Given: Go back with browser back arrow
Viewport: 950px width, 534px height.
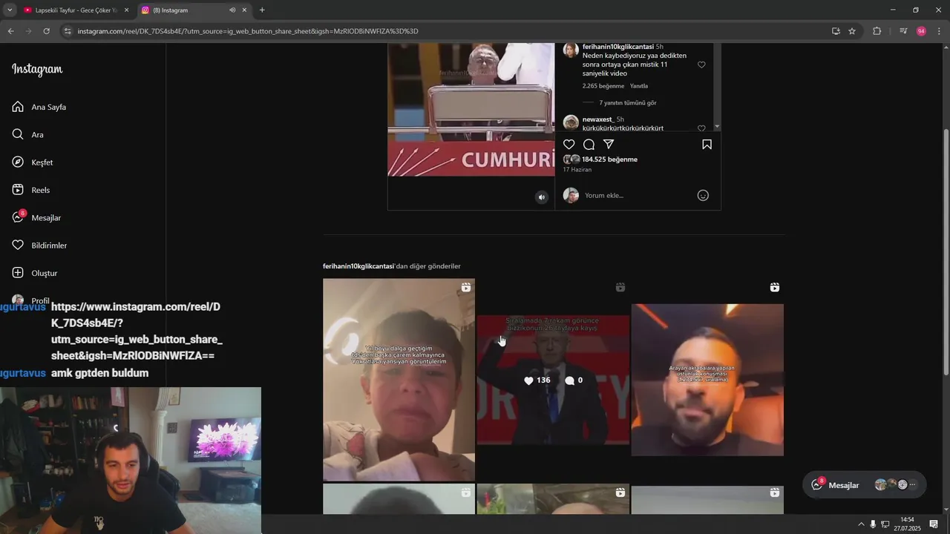Looking at the screenshot, I should (10, 31).
